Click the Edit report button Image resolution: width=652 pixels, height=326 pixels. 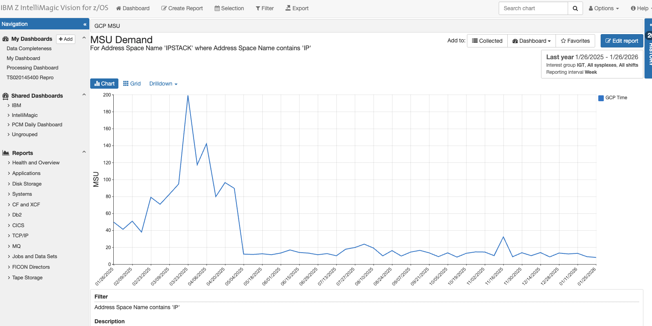pyautogui.click(x=622, y=41)
